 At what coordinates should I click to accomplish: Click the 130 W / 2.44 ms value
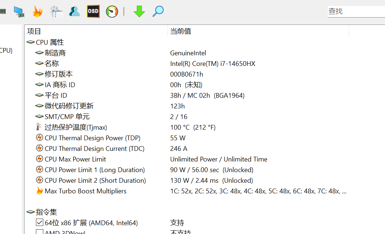click(212, 180)
